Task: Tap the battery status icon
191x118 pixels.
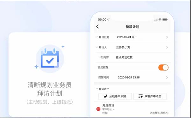Action: coord(165,19)
